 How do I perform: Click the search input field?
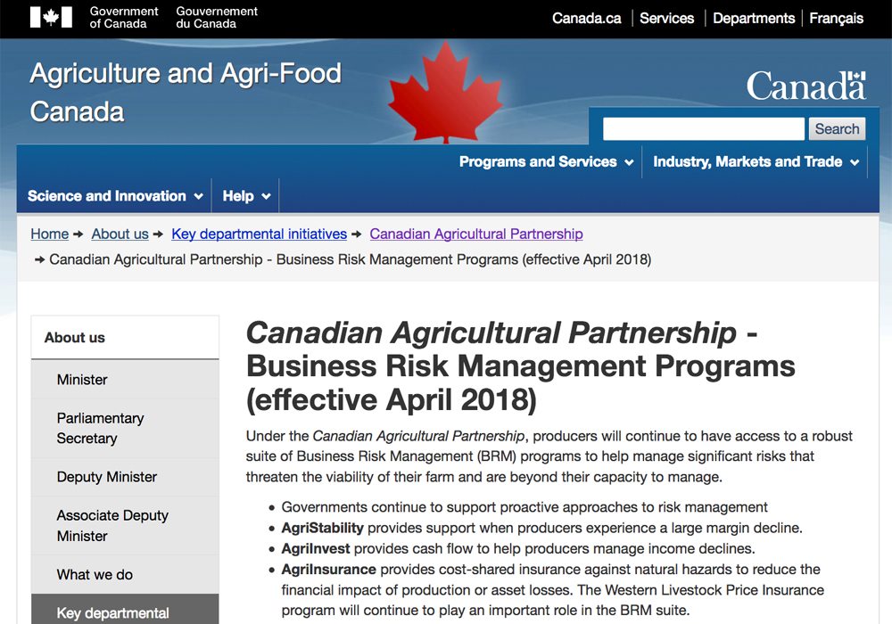[704, 129]
